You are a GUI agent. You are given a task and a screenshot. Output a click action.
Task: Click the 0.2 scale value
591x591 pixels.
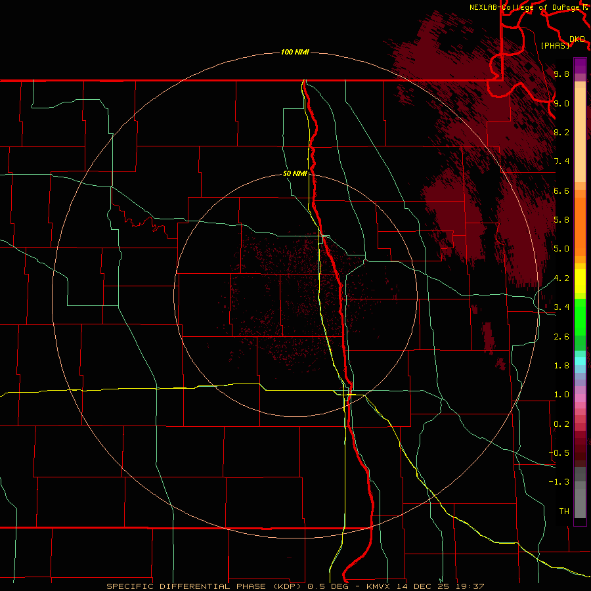[561, 424]
